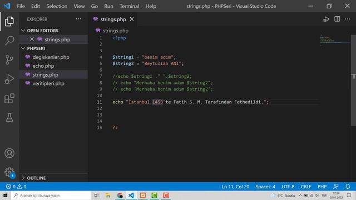
Task: Click the Run Code play icon
Action: (x=326, y=19)
